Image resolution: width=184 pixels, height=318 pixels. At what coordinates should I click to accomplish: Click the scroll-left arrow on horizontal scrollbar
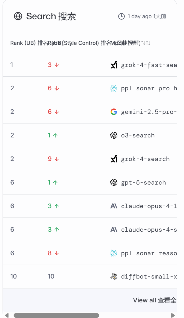(x=7, y=315)
